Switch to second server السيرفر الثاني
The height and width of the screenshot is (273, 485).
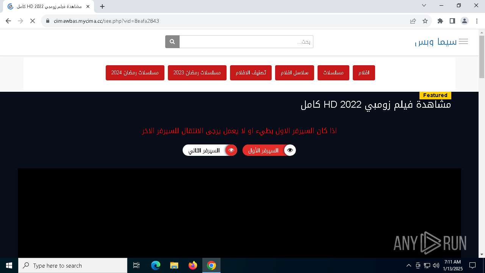coord(210,151)
